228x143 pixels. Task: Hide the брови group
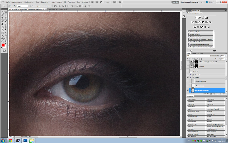(188, 77)
